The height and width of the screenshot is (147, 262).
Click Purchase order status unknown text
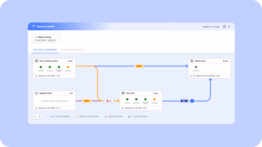click(54, 101)
